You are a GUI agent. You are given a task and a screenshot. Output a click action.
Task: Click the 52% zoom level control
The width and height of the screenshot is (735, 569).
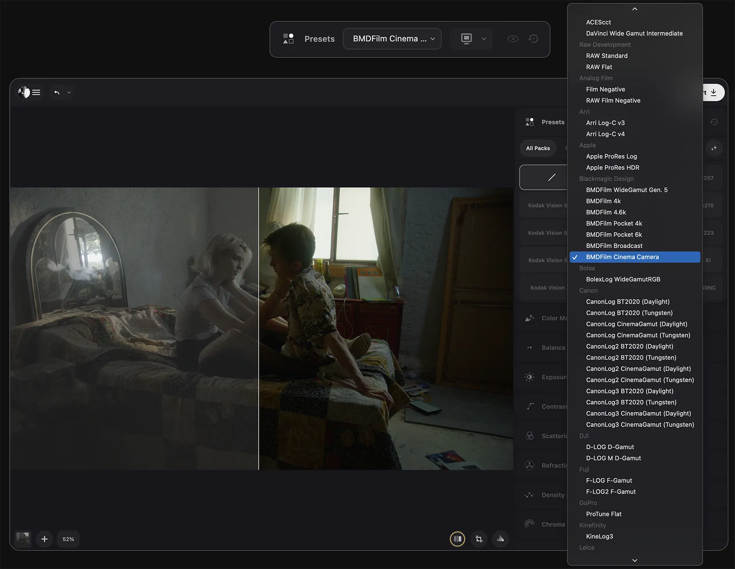68,539
